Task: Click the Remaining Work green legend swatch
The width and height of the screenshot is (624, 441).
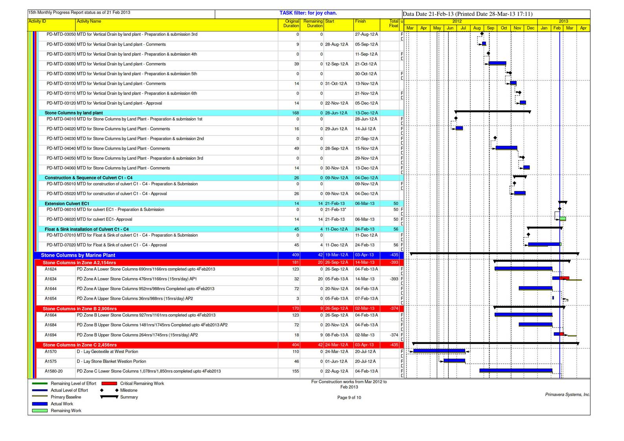Action: [x=40, y=411]
